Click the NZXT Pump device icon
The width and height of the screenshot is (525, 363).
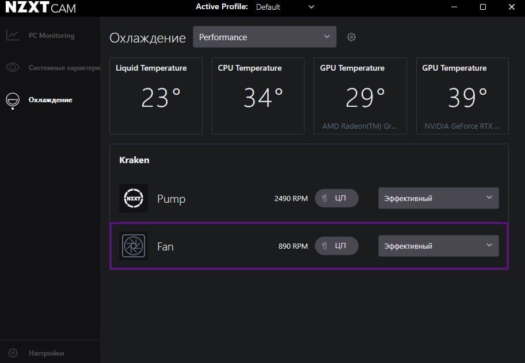(x=134, y=198)
